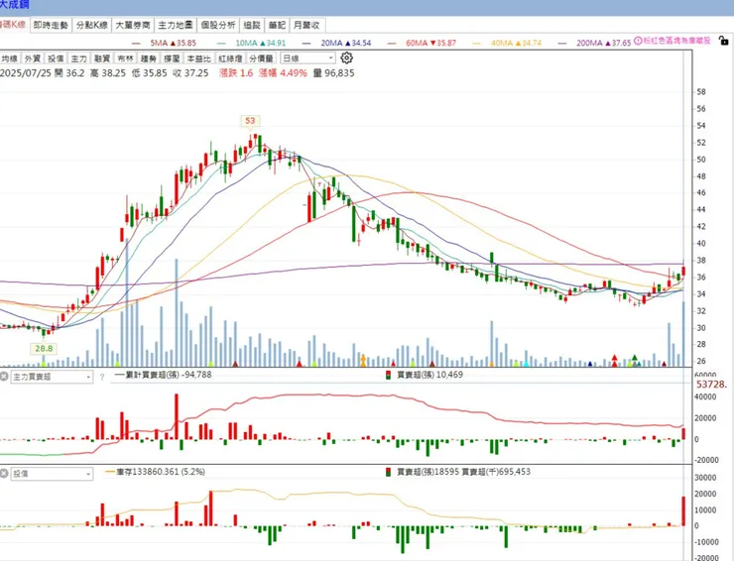
Task: Switch to the 月營收 tab
Action: click(x=307, y=25)
